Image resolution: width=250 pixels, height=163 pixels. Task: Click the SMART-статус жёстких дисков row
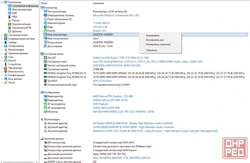click(x=145, y=162)
